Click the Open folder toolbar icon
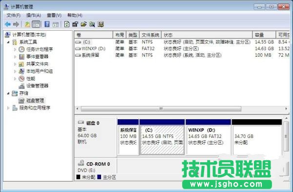Viewport: 293px width, 192px height. [84, 24]
